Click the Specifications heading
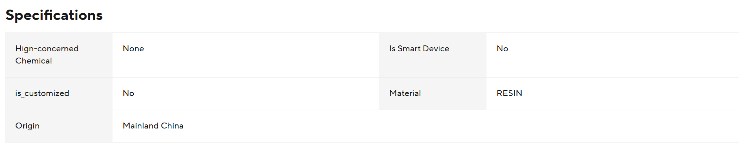The image size is (739, 151). (x=54, y=15)
